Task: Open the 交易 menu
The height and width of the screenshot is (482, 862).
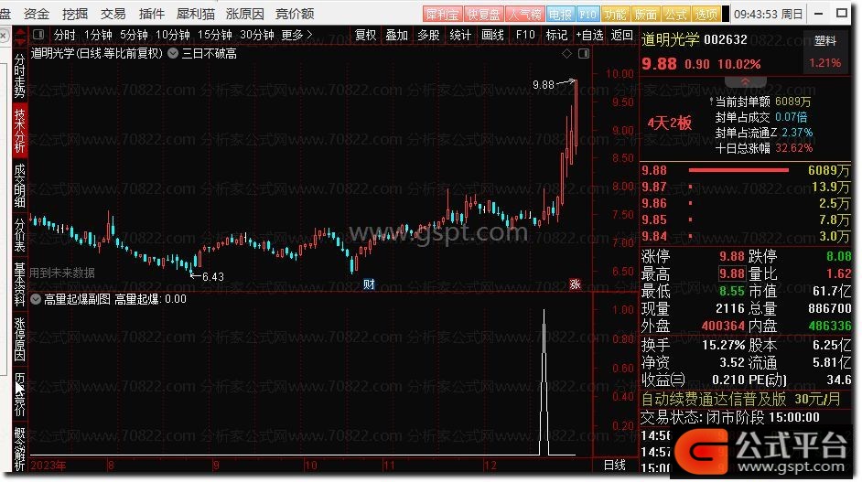Action: (x=113, y=13)
